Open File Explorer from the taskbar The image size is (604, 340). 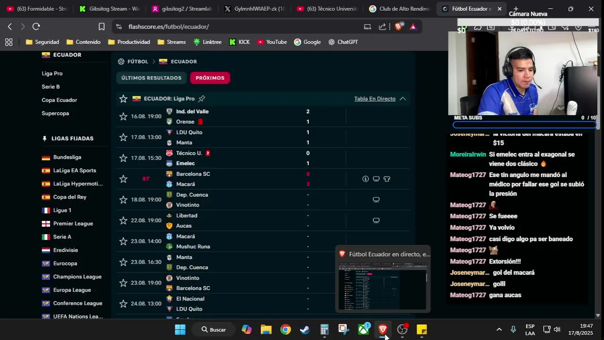pyautogui.click(x=266, y=330)
